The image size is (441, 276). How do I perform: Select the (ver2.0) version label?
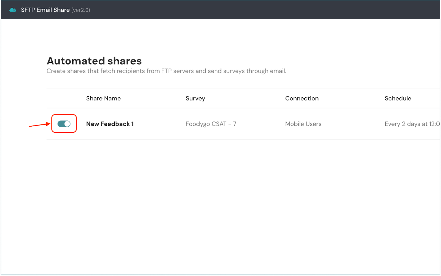(x=80, y=10)
